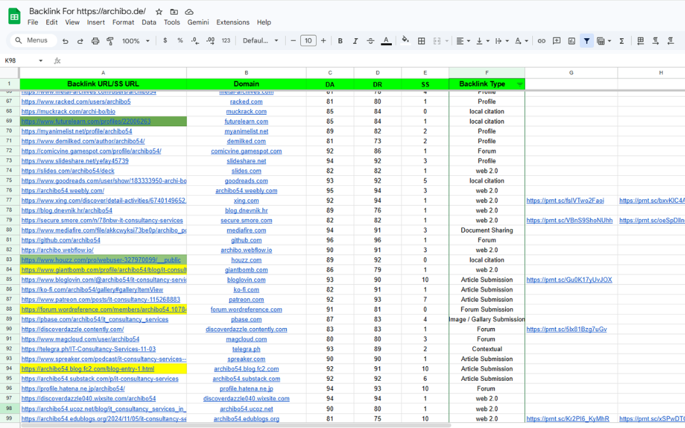Open the github.com/archibo54 link
Image resolution: width=685 pixels, height=428 pixels.
click(x=61, y=240)
